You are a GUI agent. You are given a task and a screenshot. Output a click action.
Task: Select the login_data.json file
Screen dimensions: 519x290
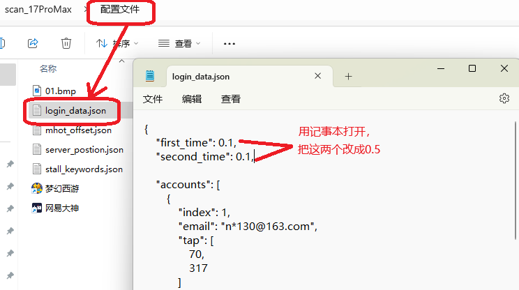pos(75,110)
